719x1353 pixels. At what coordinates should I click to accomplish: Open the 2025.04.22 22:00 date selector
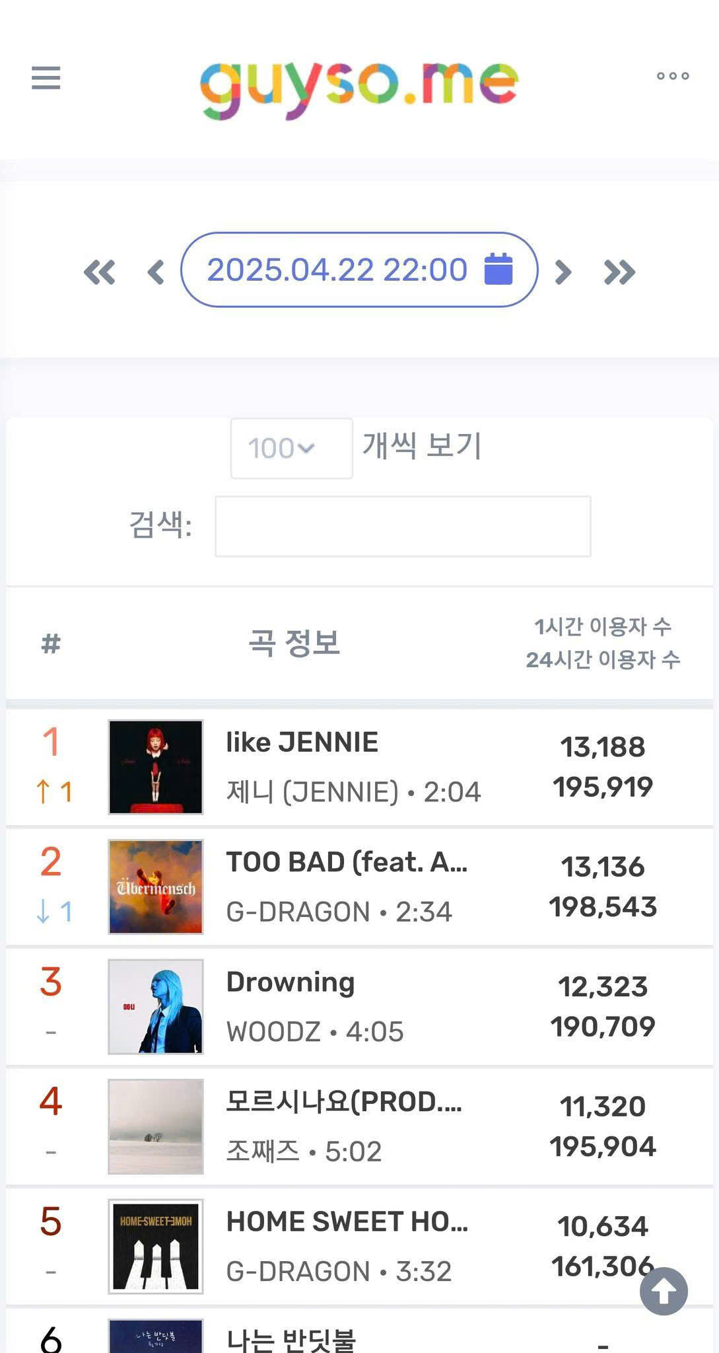[337, 270]
